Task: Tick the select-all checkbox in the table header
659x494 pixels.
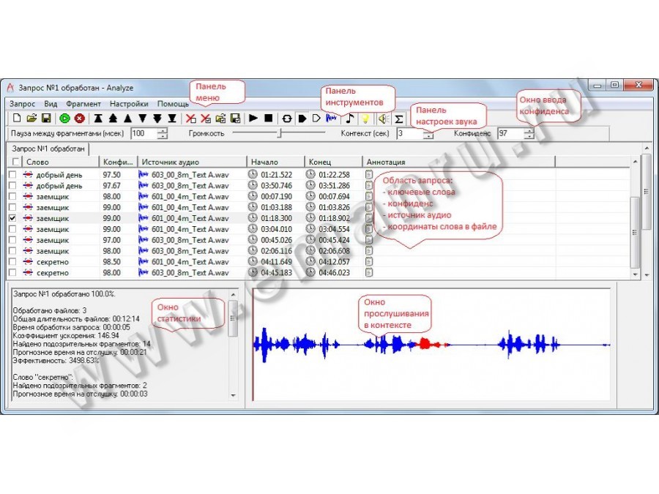Action: (16, 162)
